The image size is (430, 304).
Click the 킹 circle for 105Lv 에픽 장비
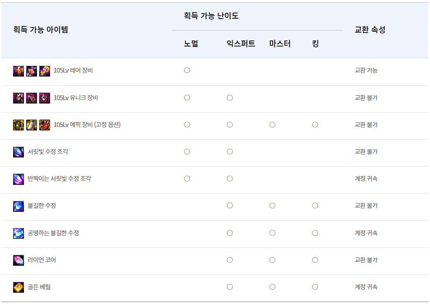[x=315, y=125]
